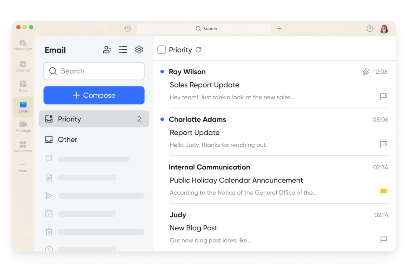The height and width of the screenshot is (272, 409).
Task: Open the Messenger section in the sidebar
Action: (23, 45)
